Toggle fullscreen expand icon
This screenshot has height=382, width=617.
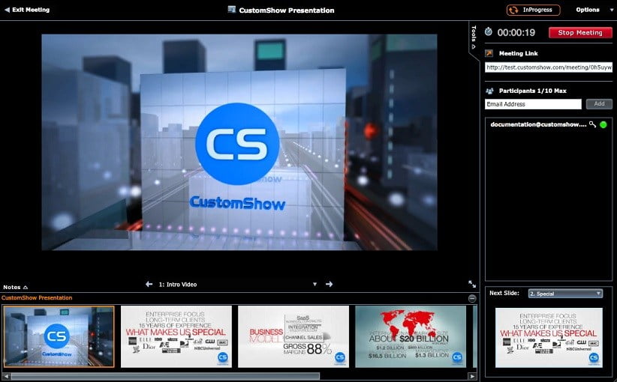pos(472,284)
